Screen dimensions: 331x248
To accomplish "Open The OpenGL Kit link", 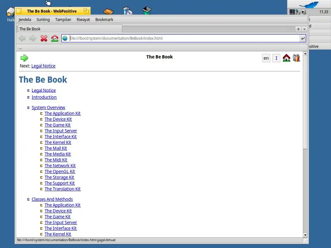I will [60, 171].
